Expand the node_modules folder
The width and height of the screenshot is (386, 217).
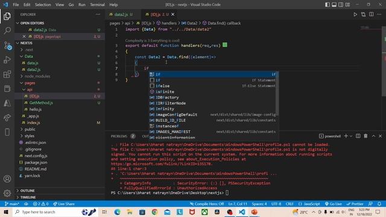click(37, 77)
